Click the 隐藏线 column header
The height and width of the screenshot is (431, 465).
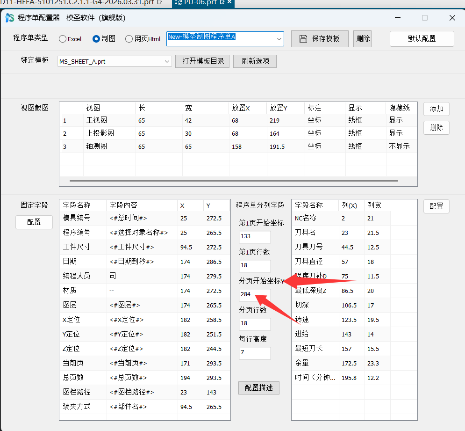pos(401,108)
